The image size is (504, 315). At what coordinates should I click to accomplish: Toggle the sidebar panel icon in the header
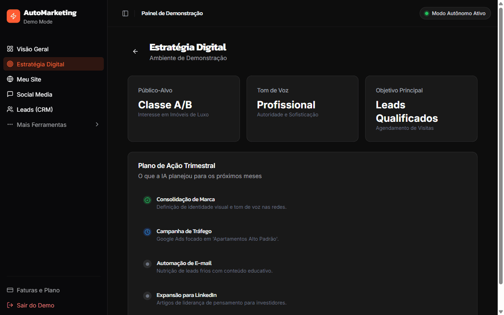(125, 13)
